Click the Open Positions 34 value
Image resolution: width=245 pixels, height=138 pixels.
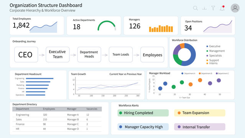click(188, 28)
